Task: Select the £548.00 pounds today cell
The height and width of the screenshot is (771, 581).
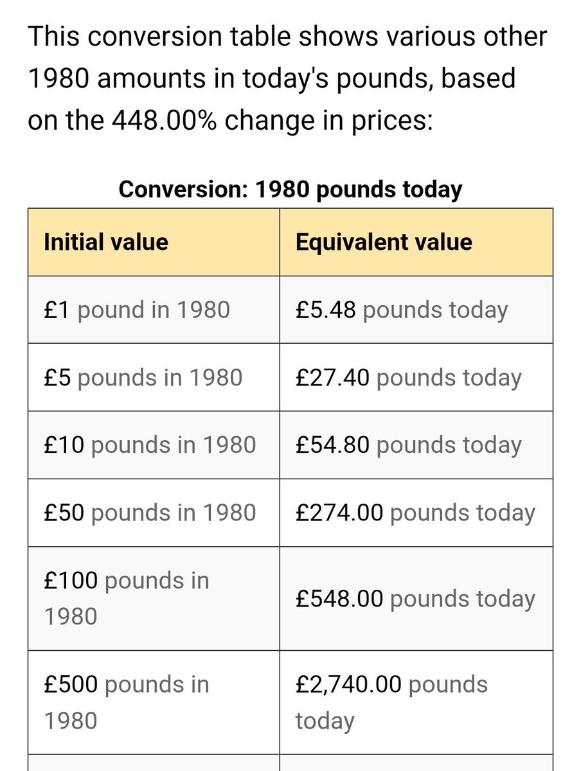Action: [x=416, y=598]
